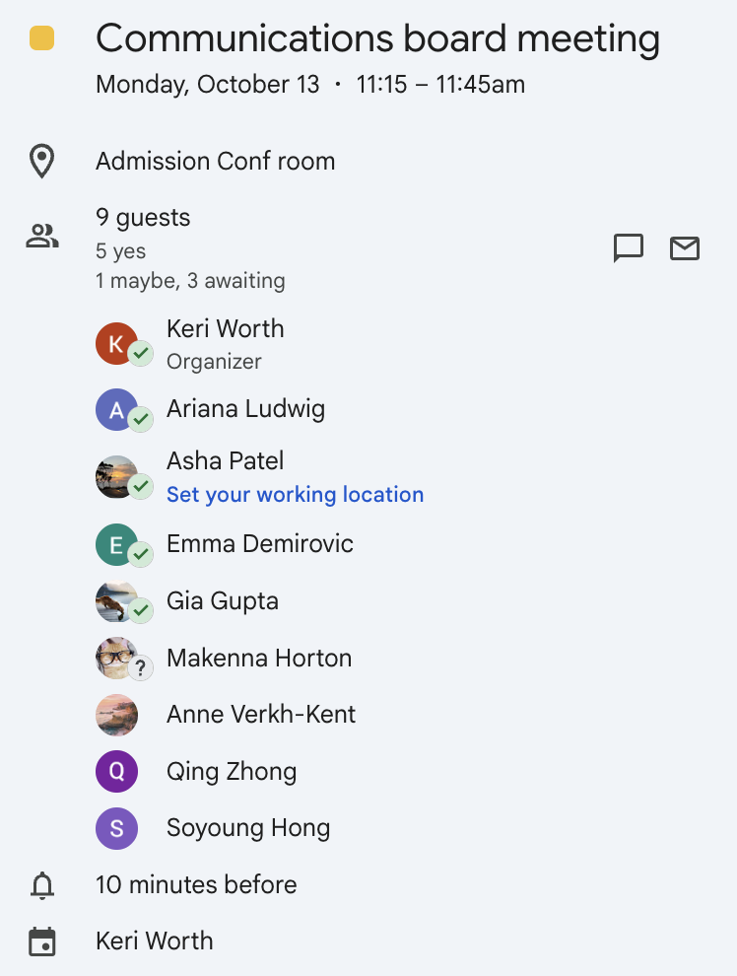Image resolution: width=737 pixels, height=976 pixels.
Task: Click Gia Gupta's profile photo
Action: point(116,601)
